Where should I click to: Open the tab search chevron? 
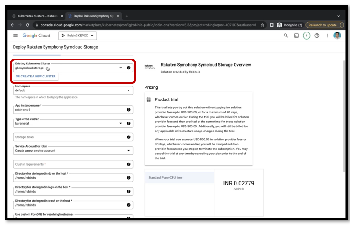click(338, 16)
